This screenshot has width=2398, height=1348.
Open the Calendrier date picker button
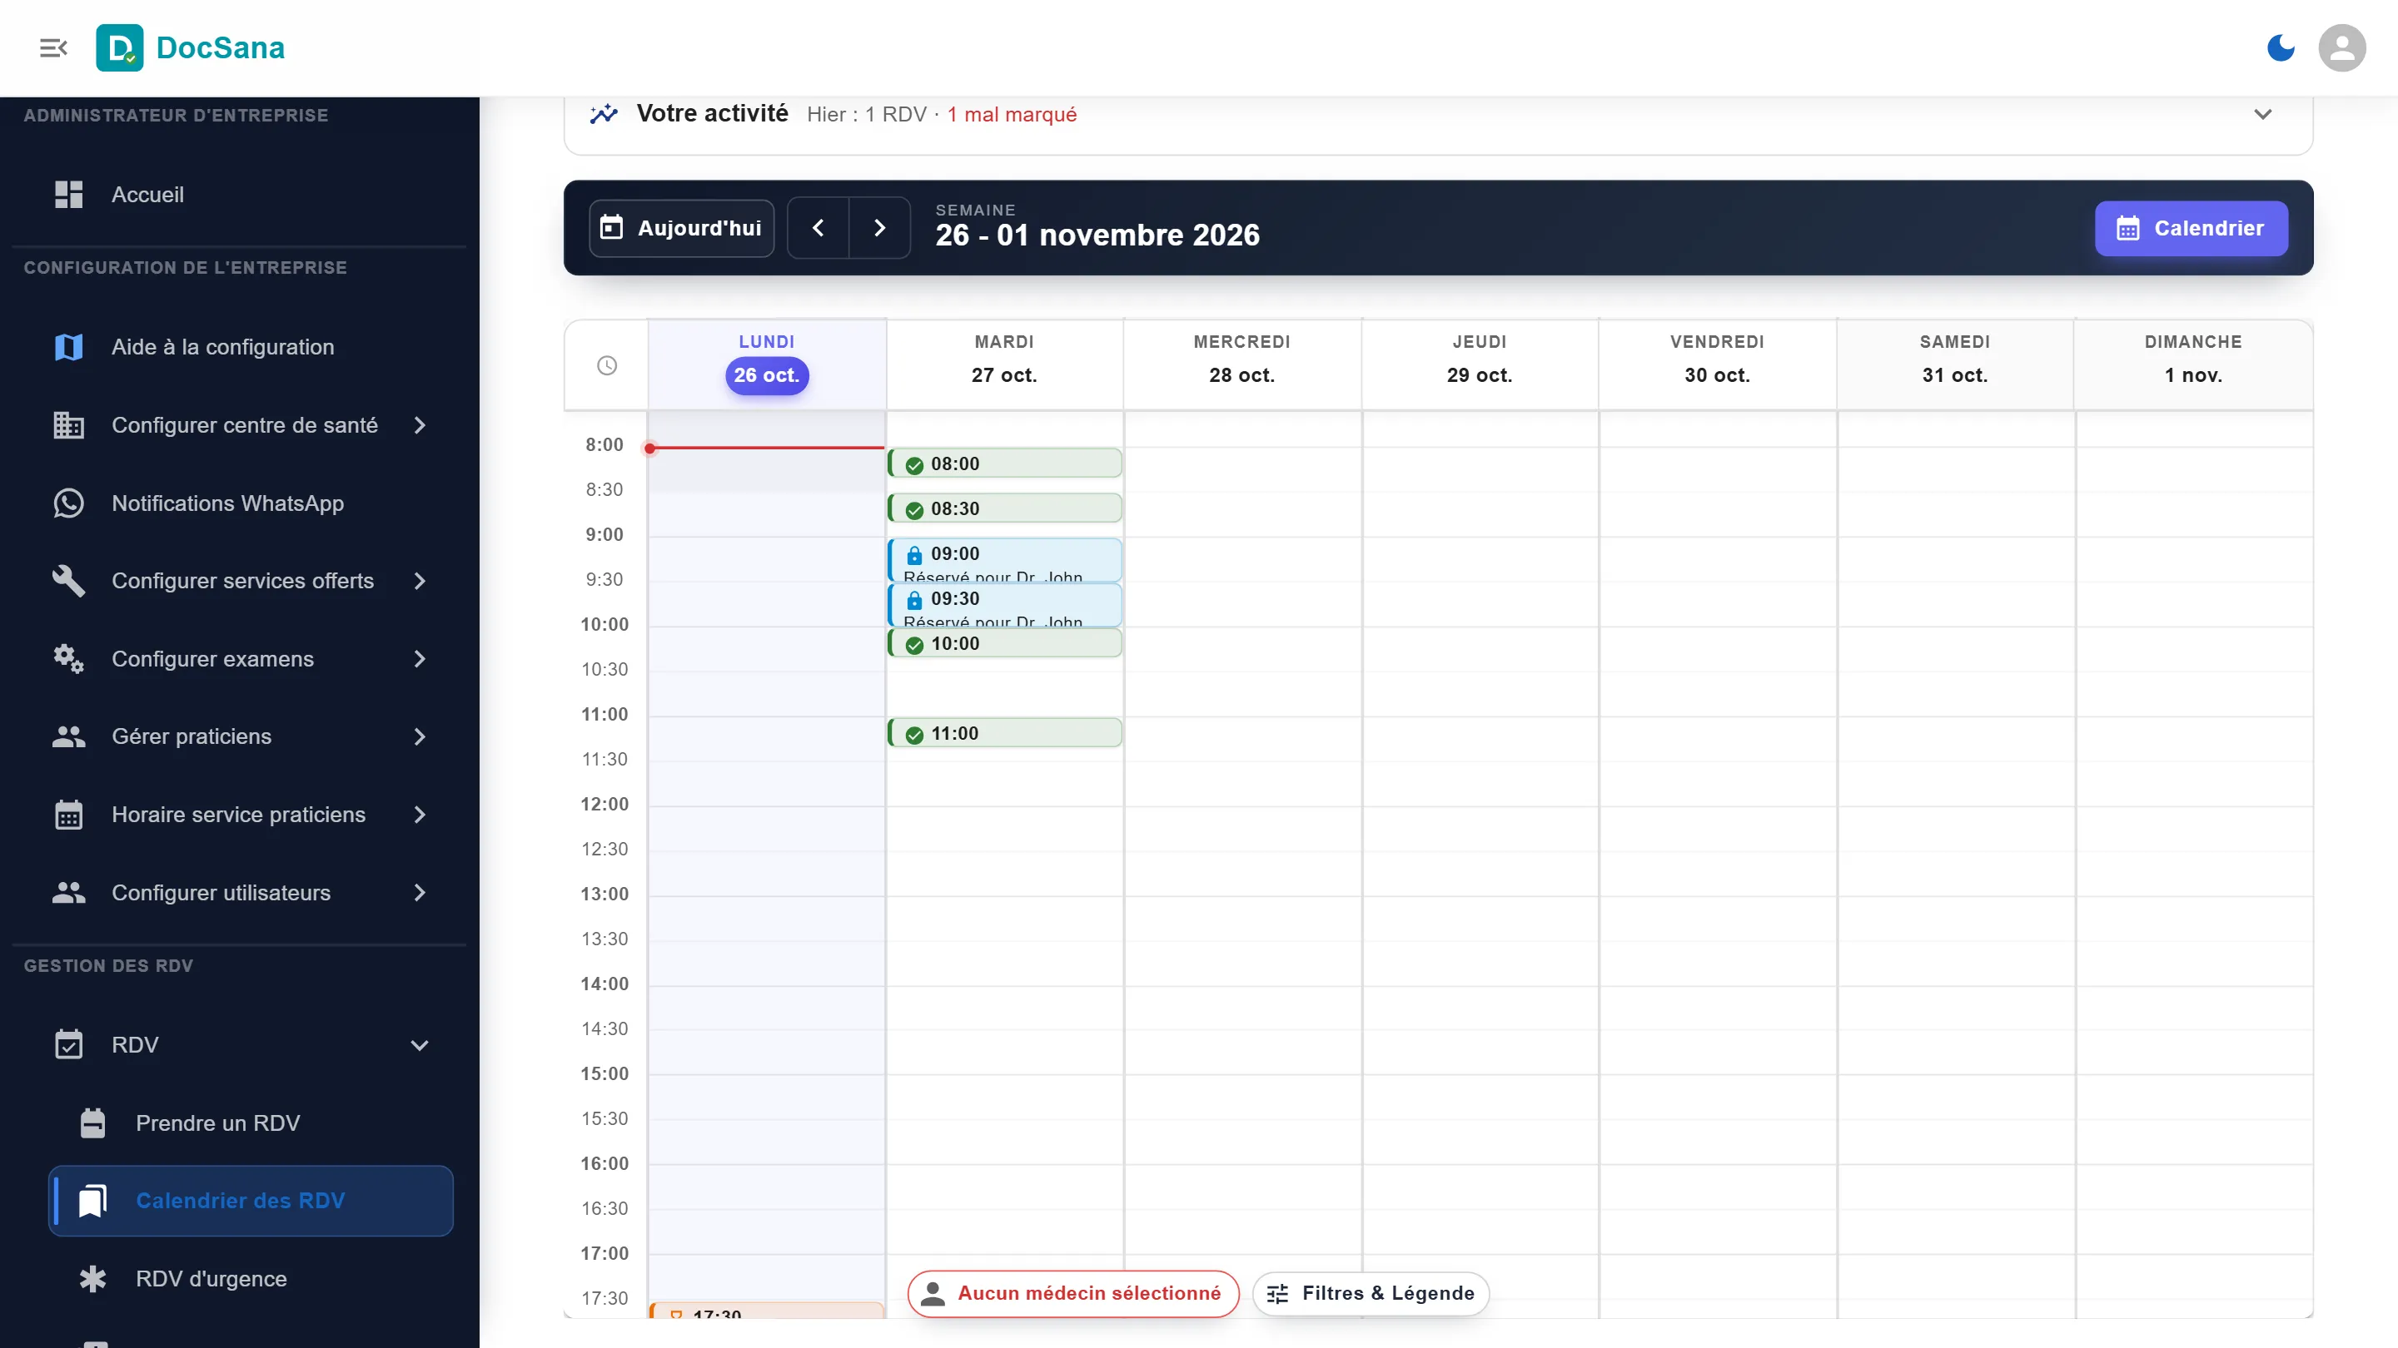[x=2191, y=228]
